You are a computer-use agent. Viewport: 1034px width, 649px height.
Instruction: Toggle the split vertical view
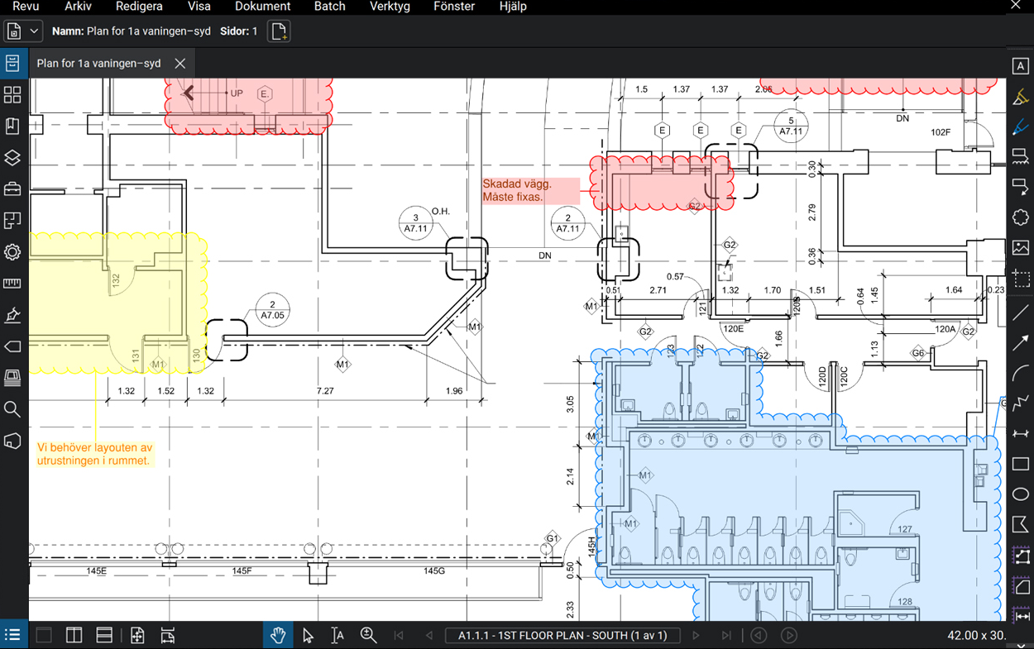point(74,635)
